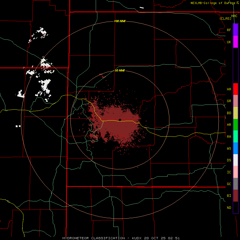Click the RF purple legend swatch
240x240 pixels.
click(x=235, y=30)
